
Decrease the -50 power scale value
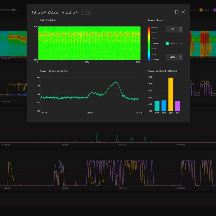click(180, 30)
